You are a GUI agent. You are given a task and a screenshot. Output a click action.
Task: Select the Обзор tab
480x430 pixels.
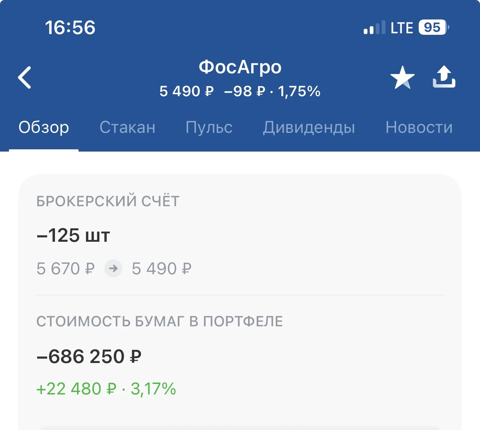coord(44,128)
